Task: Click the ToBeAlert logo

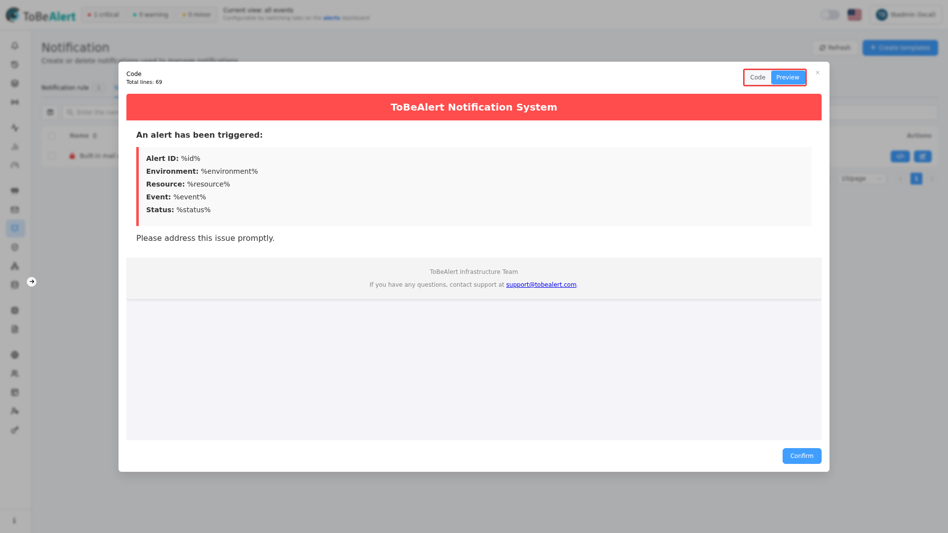Action: point(40,15)
